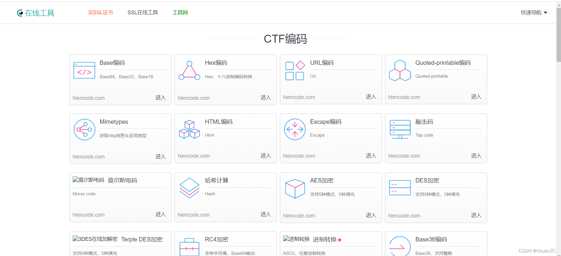Click the 'Base64、Base32、Base16' description
Image resolution: width=561 pixels, height=256 pixels.
pyautogui.click(x=126, y=77)
